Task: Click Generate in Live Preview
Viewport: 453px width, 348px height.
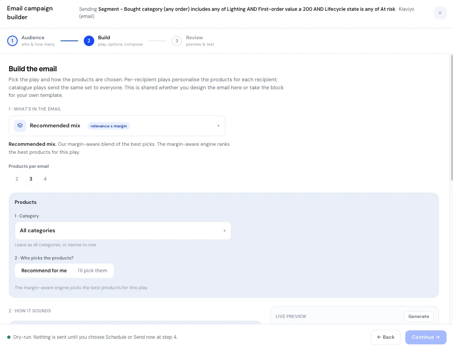Action: tap(419, 316)
